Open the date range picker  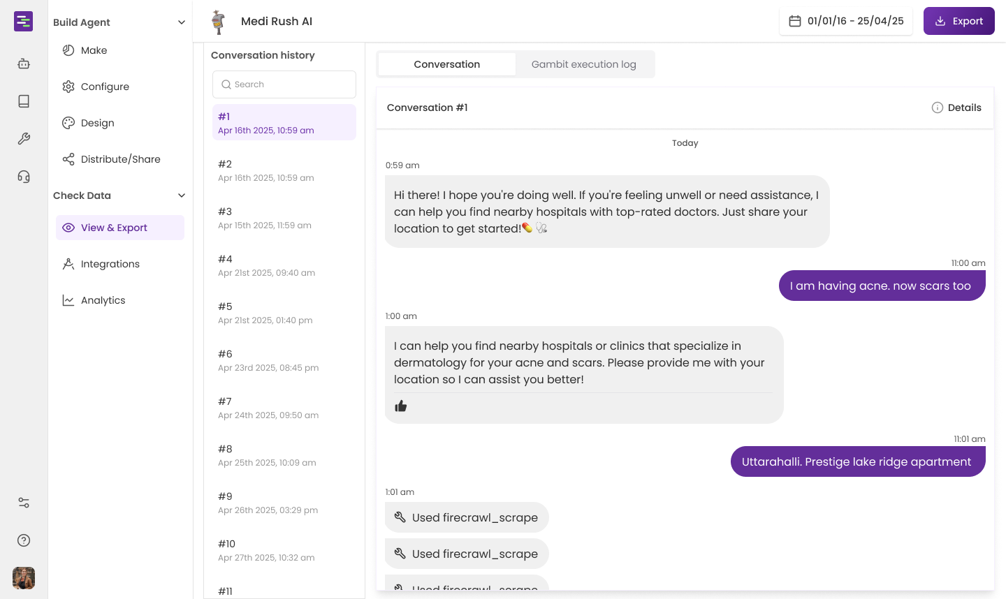pos(846,21)
